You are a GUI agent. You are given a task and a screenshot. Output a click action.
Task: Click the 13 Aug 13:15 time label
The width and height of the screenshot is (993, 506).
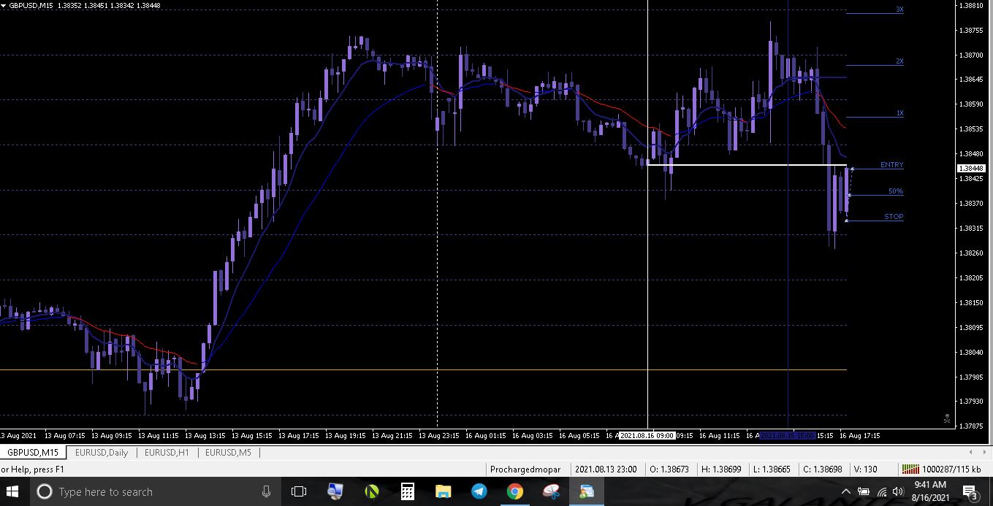pyautogui.click(x=207, y=435)
